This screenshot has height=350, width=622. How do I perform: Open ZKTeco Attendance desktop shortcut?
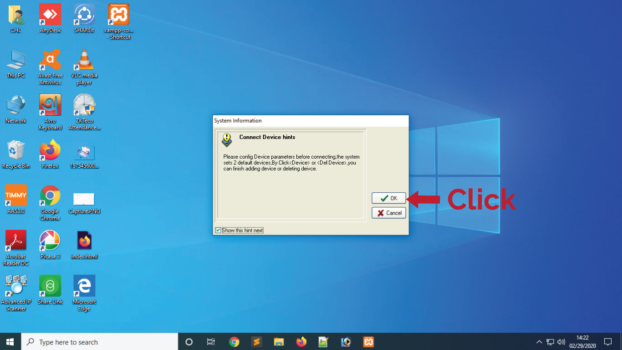pyautogui.click(x=84, y=112)
